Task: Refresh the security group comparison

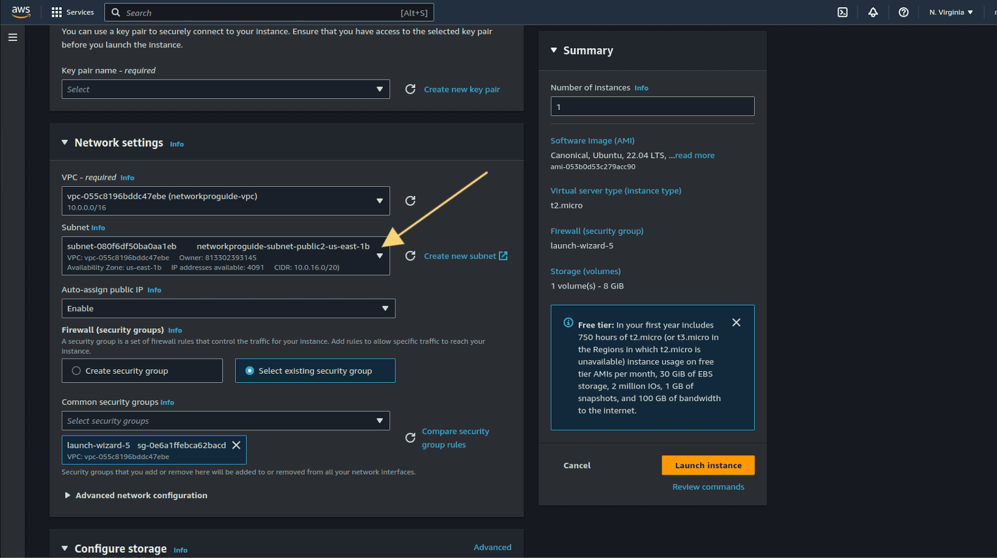Action: tap(410, 438)
